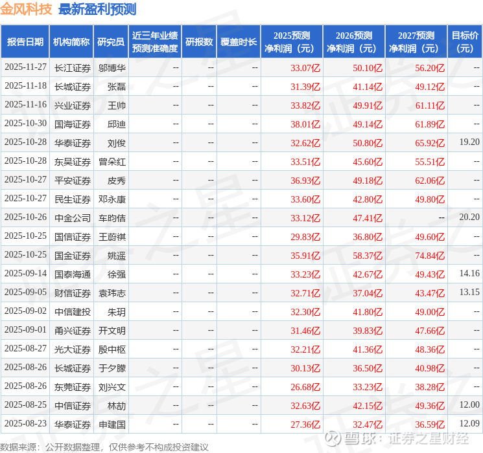Click institution 财信证券
Image resolution: width=483 pixels, height=453 pixels.
point(73,293)
